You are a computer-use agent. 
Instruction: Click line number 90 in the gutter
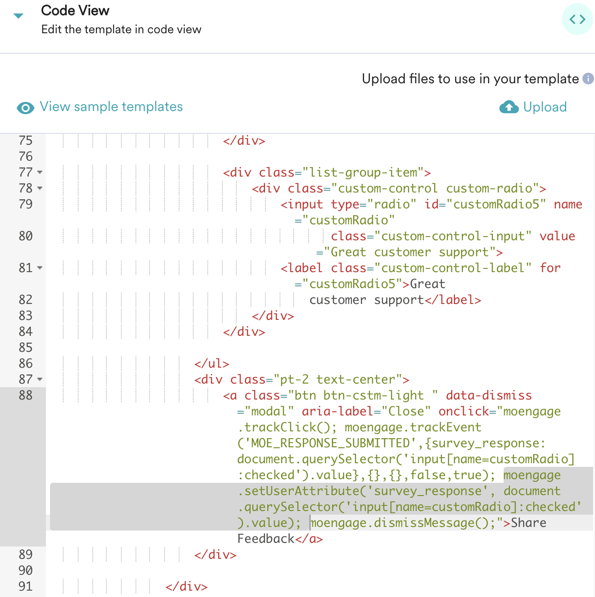point(25,571)
